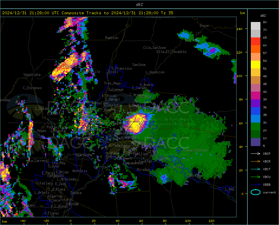The image size is (279, 225).
Task: Click the white VBCP arrow legend icon
Action: click(x=255, y=154)
